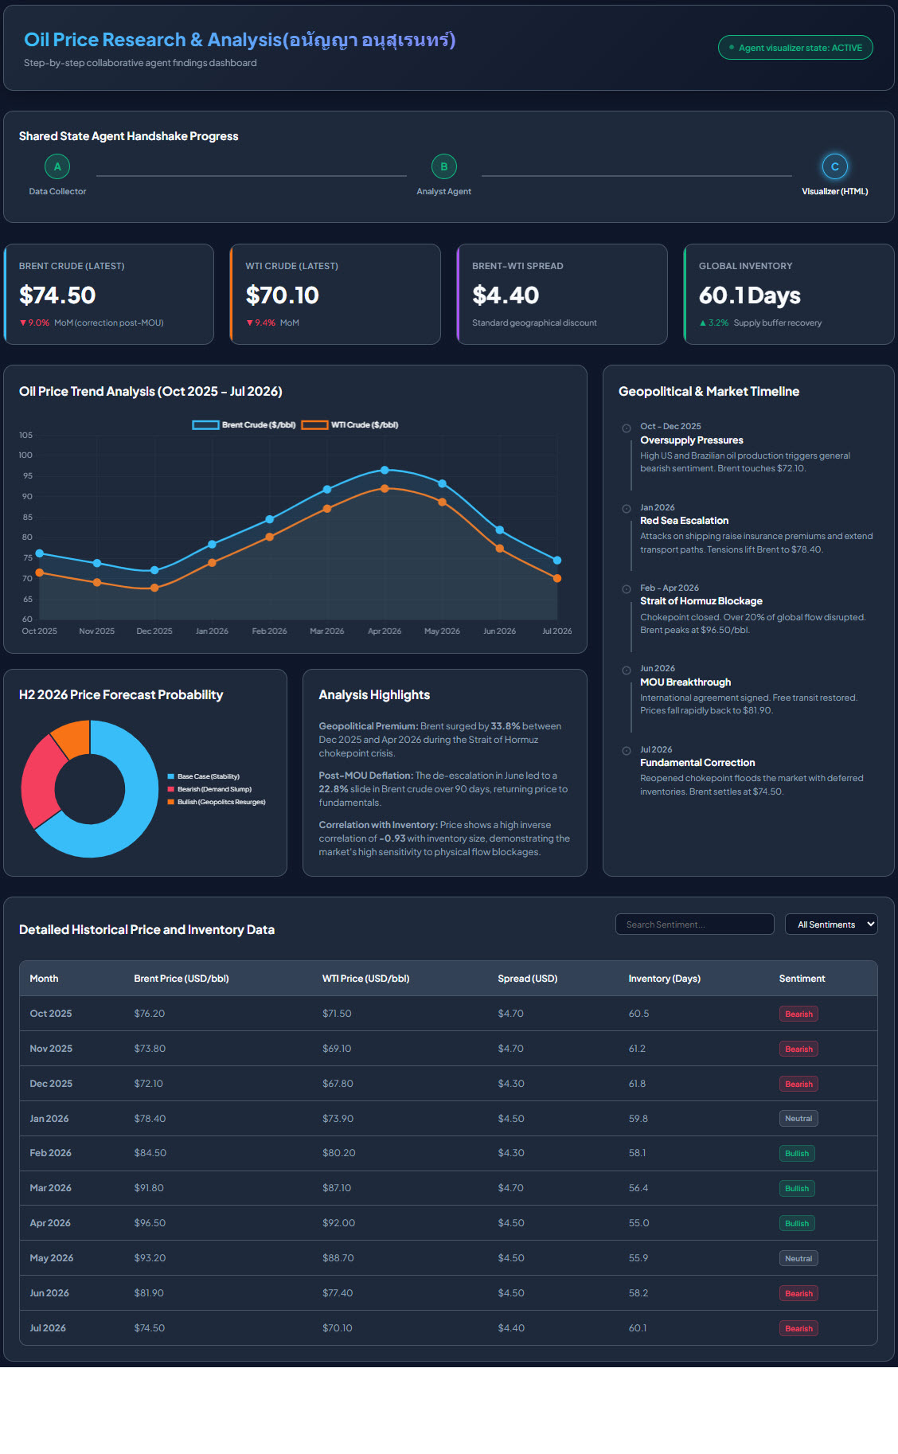The width and height of the screenshot is (898, 1454).
Task: Click the Sentiment column header
Action: (802, 979)
